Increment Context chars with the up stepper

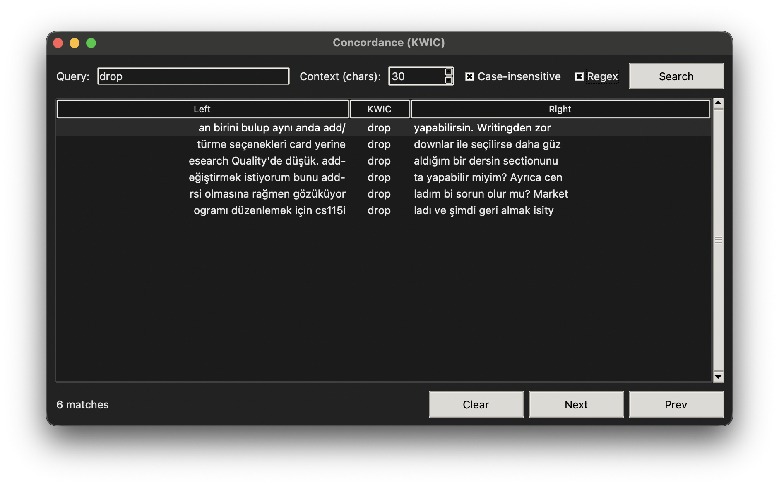448,72
